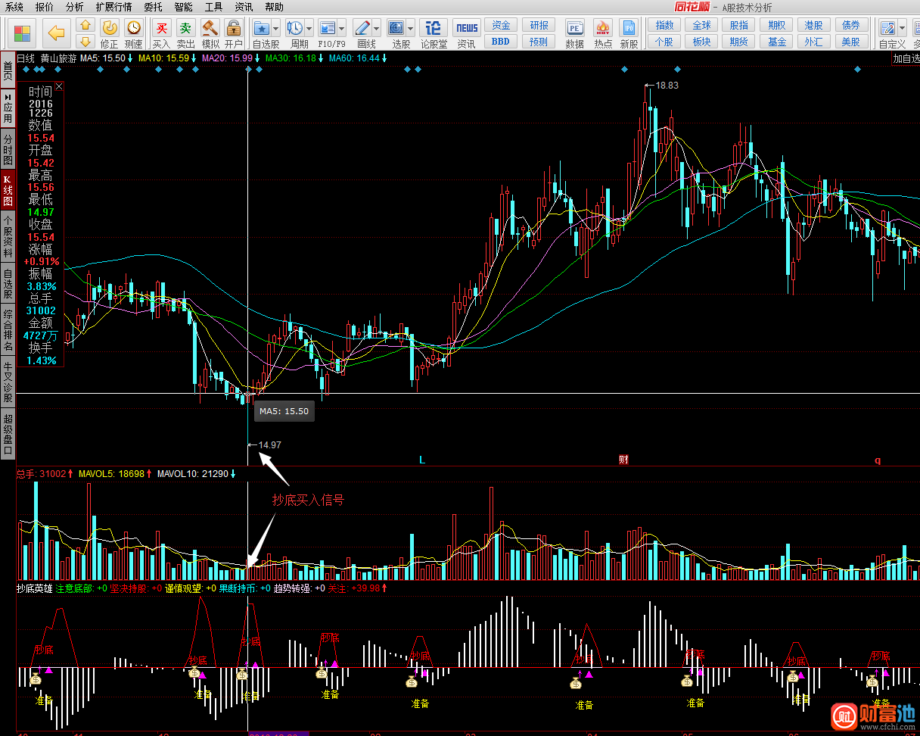Image resolution: width=920 pixels, height=736 pixels.
Task: Open the 分析 menu
Action: 75,7
